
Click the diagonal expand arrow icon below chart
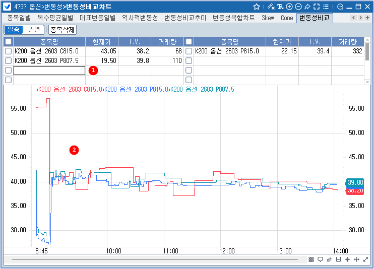coord(365,259)
